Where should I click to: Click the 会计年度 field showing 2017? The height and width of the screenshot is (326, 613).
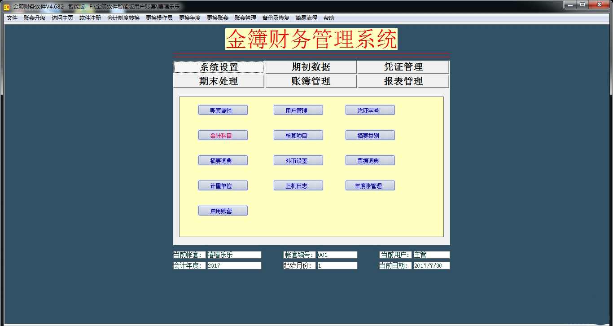click(234, 265)
